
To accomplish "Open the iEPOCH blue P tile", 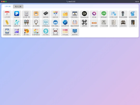I will (x=17, y=15).
